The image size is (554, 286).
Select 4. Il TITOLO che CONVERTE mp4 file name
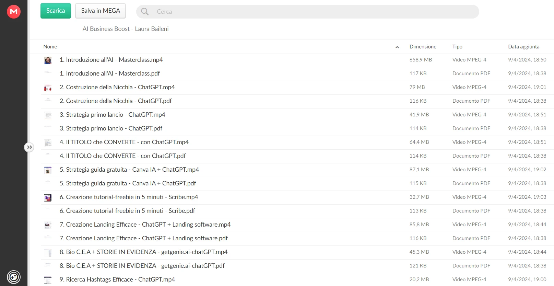(x=124, y=142)
